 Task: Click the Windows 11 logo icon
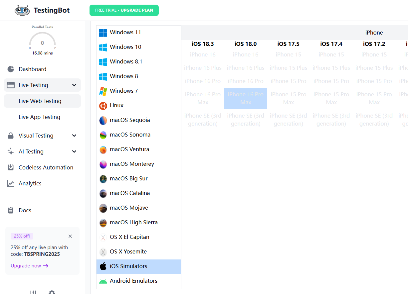tap(103, 33)
